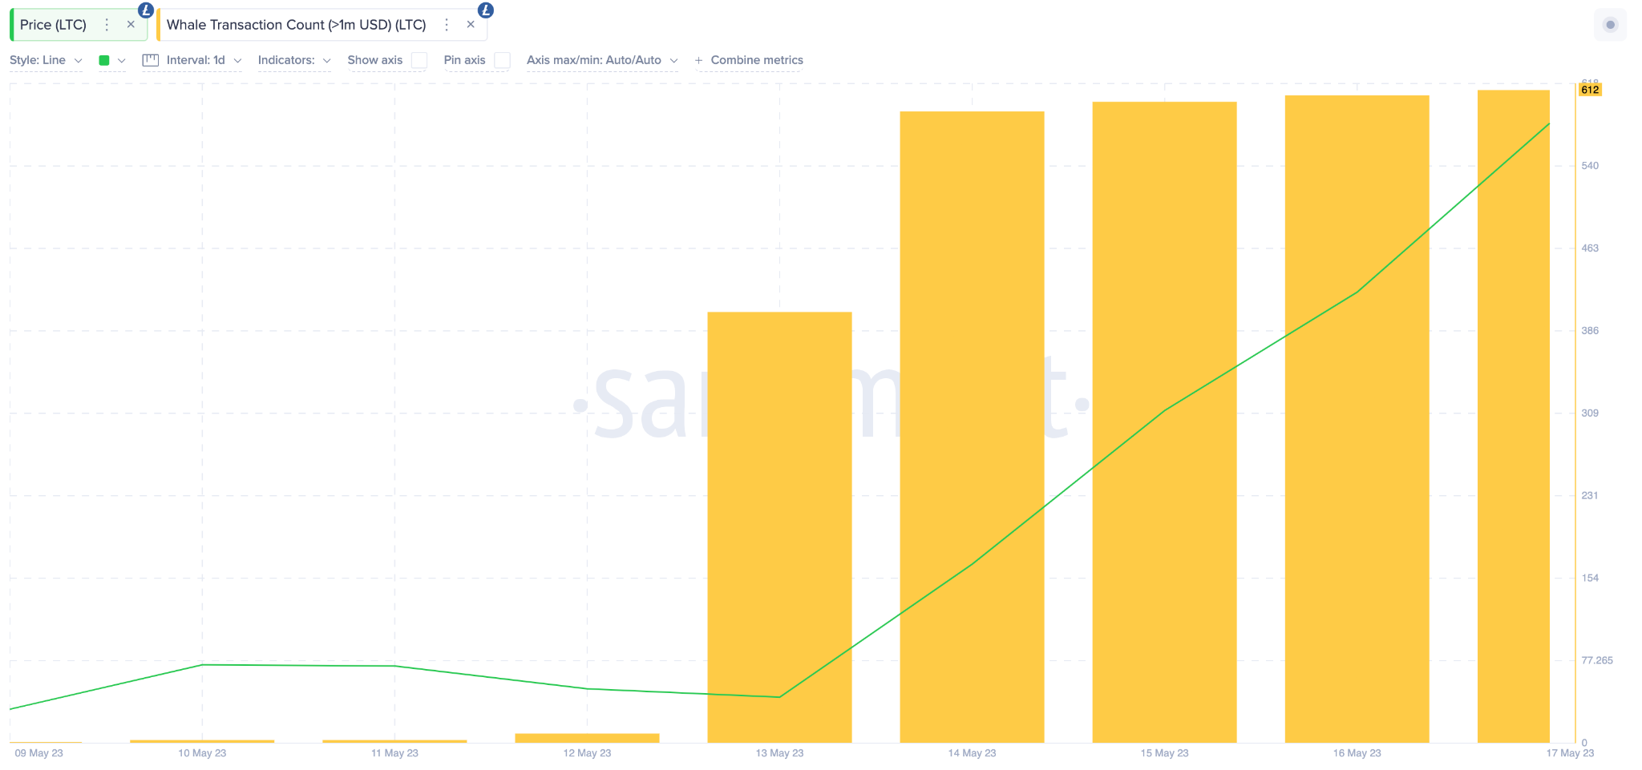Open Axis max/min Auto/Auto dropdown

pos(601,60)
